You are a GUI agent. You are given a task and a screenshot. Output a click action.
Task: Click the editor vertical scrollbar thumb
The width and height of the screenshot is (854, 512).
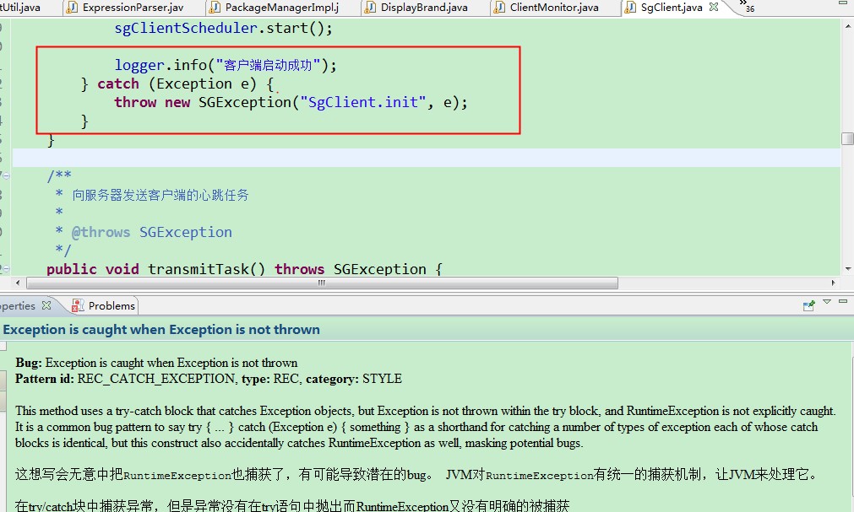click(847, 138)
